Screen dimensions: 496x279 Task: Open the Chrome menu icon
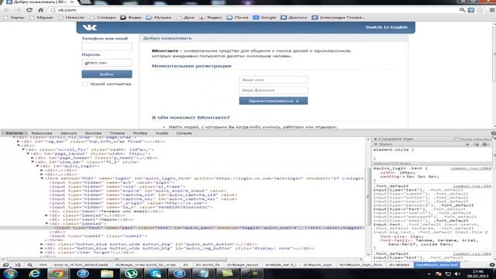[492, 10]
